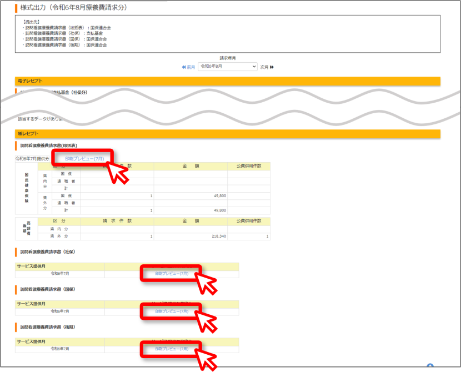Open 印刷プレビュー(7月) for the 総括表 section

point(84,159)
